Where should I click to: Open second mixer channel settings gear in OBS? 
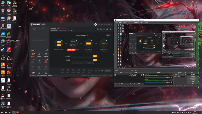click(172, 82)
